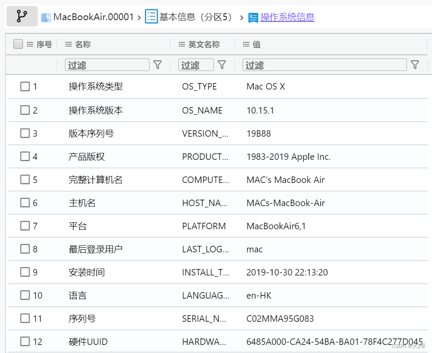The width and height of the screenshot is (432, 353).
Task: Click the basic info list icon in breadcrumb
Action: pyautogui.click(x=151, y=17)
